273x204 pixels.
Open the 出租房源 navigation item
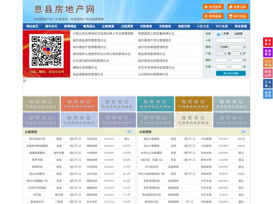click(x=127, y=26)
